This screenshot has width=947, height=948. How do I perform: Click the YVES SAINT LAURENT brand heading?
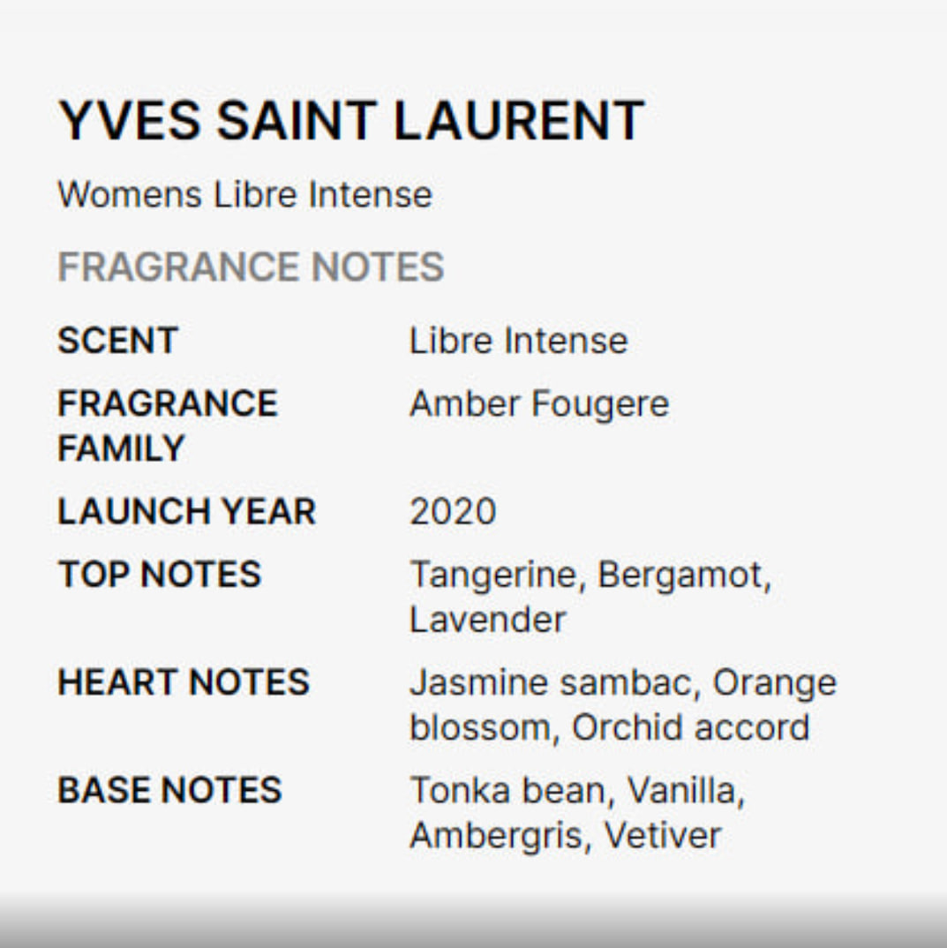tap(351, 121)
